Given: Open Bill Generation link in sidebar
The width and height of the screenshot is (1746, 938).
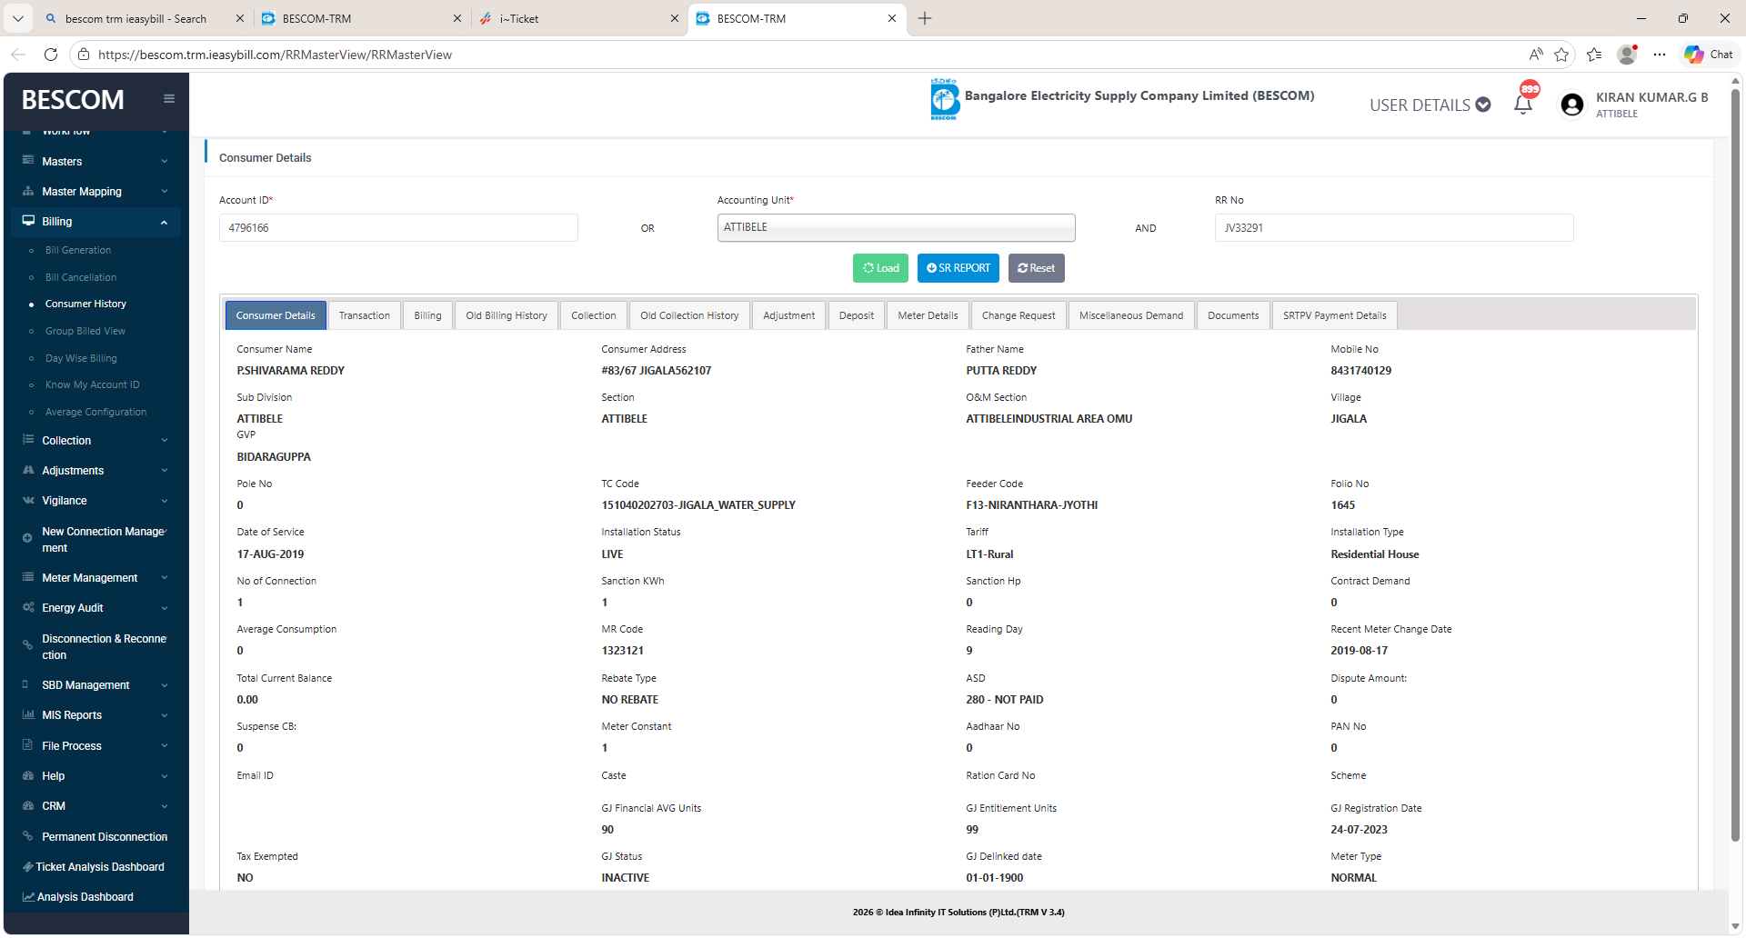Looking at the screenshot, I should point(78,250).
